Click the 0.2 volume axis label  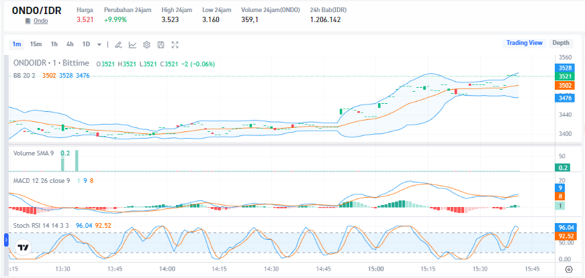pyautogui.click(x=564, y=167)
